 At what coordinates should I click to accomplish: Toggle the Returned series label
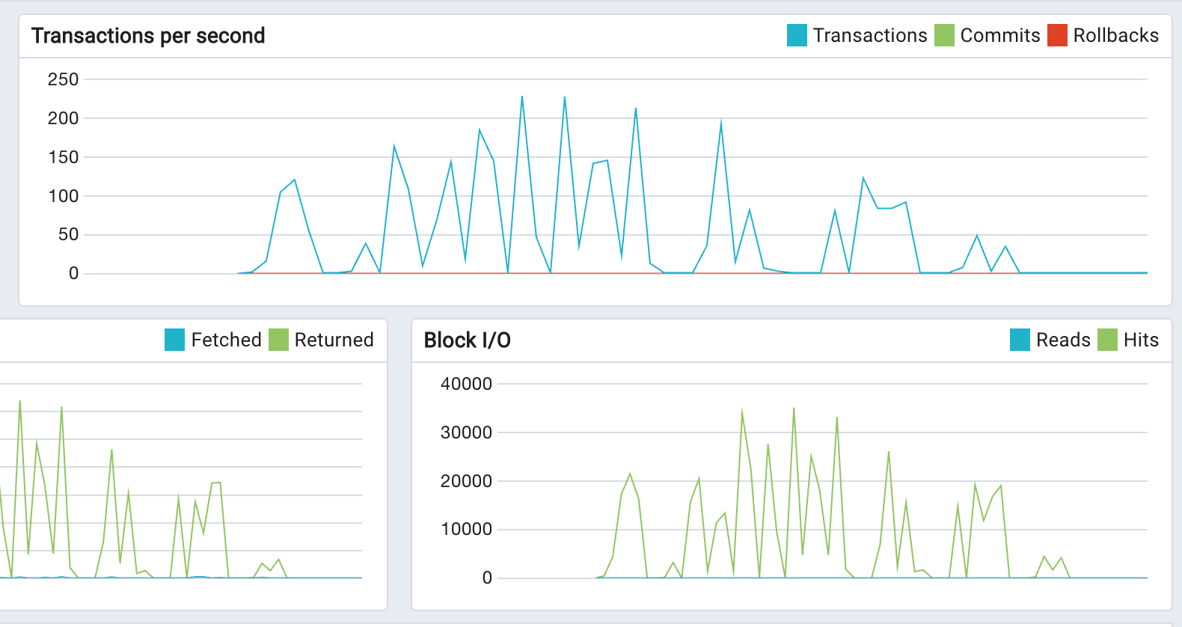coord(334,340)
